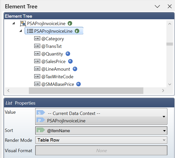Click the field icon beside @TransTxt
The image size is (175, 158).
click(37, 46)
